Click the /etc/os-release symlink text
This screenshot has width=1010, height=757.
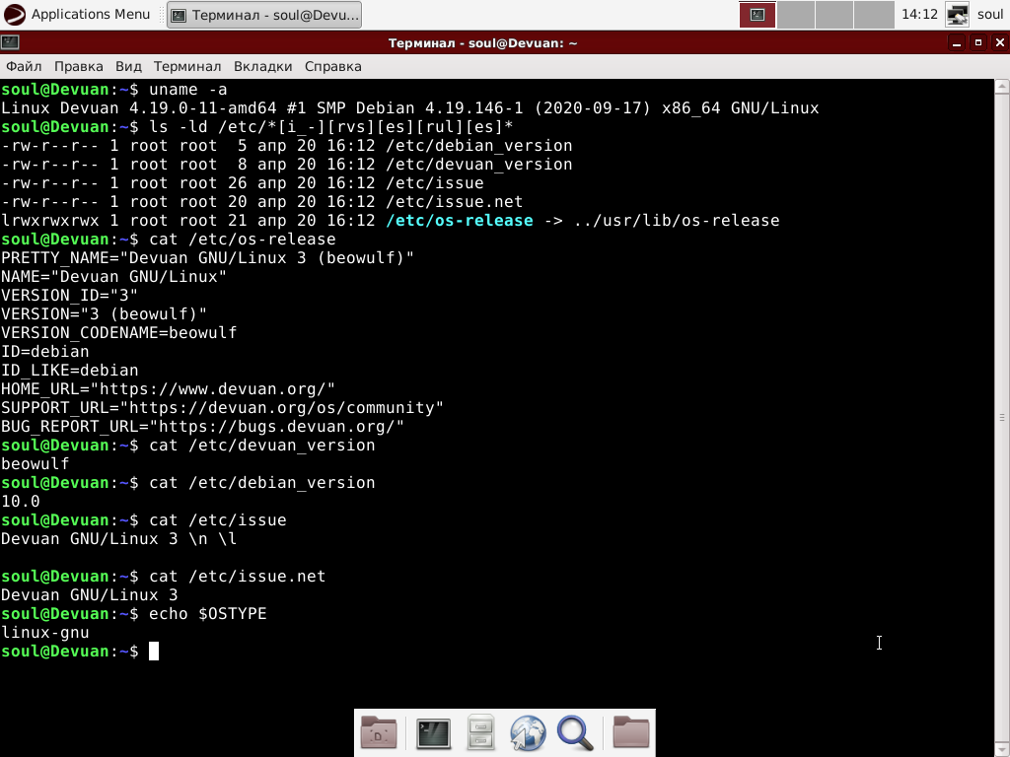coord(460,220)
